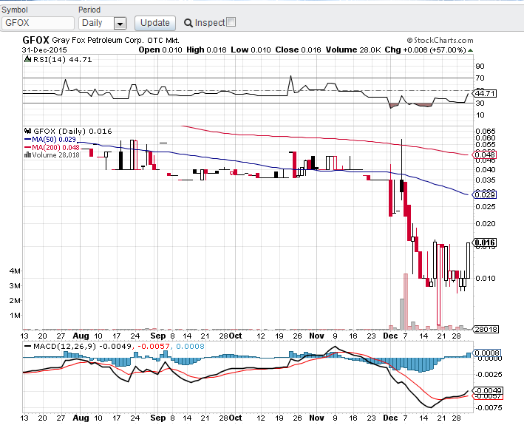Click the MA(200) red legend swatch
The height and width of the screenshot is (428, 524).
(28, 147)
